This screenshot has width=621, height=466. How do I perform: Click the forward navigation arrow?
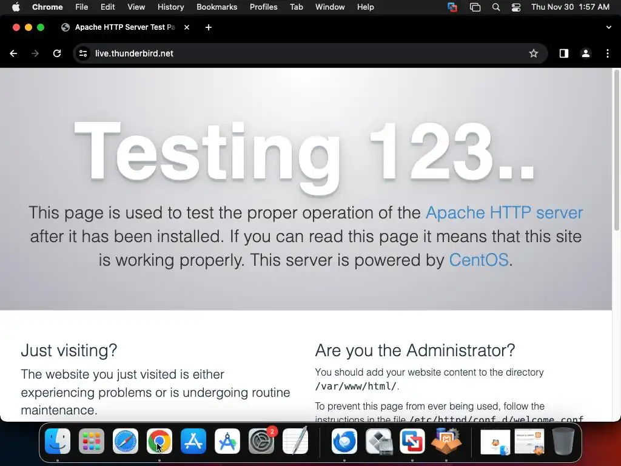(x=35, y=53)
